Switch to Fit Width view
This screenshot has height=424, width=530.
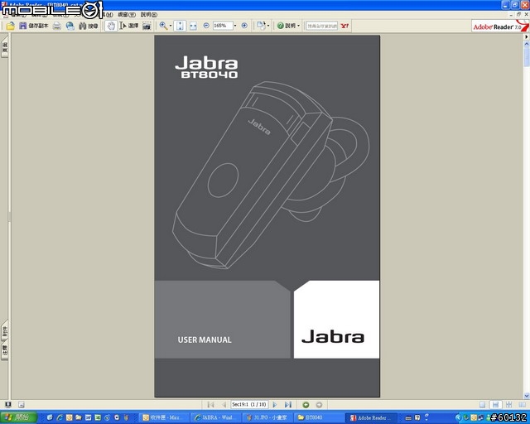(x=193, y=26)
